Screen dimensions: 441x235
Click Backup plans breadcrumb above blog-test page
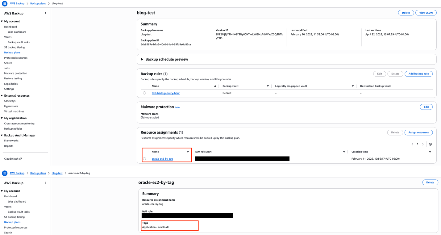[x=38, y=4]
